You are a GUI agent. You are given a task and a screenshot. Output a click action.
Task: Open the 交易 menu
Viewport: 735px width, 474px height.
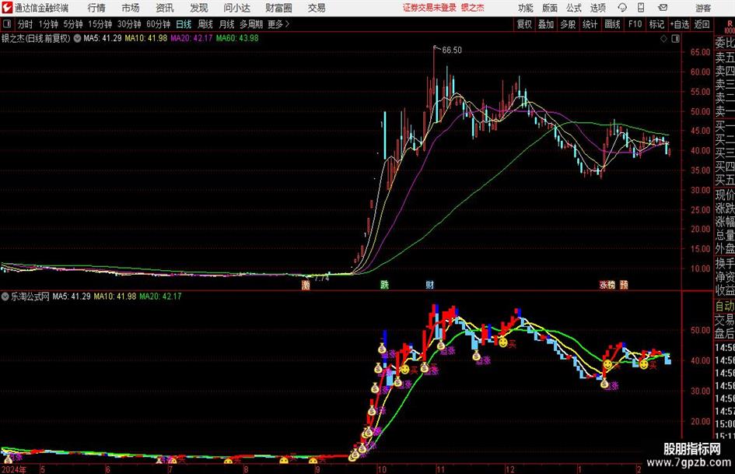click(x=317, y=8)
